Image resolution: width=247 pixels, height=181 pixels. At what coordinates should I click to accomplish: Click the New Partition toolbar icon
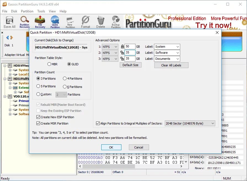(x=70, y=22)
